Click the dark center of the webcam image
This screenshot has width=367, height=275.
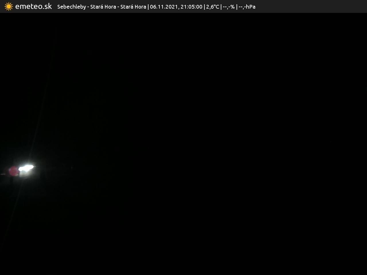pos(183,143)
